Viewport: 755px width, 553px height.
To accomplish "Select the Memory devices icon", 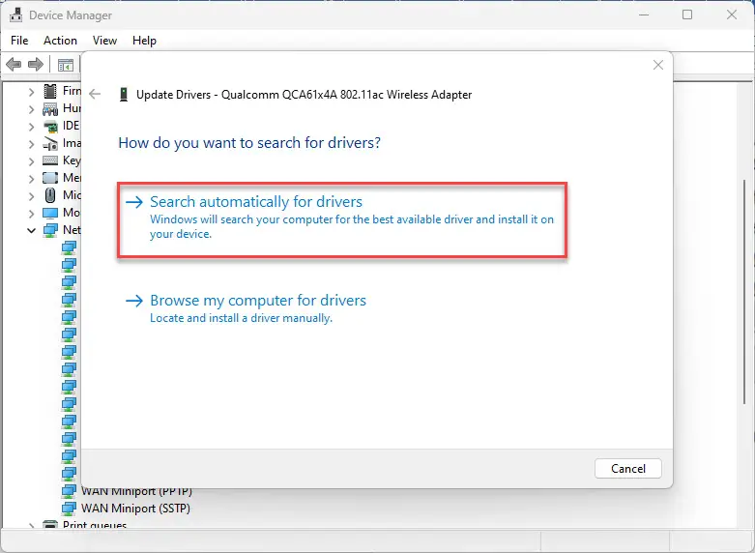I will (50, 178).
